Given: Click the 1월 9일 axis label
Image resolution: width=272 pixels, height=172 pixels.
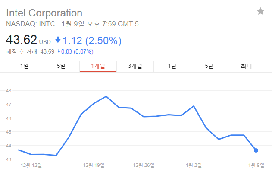Looking at the screenshot, I should point(256,165).
